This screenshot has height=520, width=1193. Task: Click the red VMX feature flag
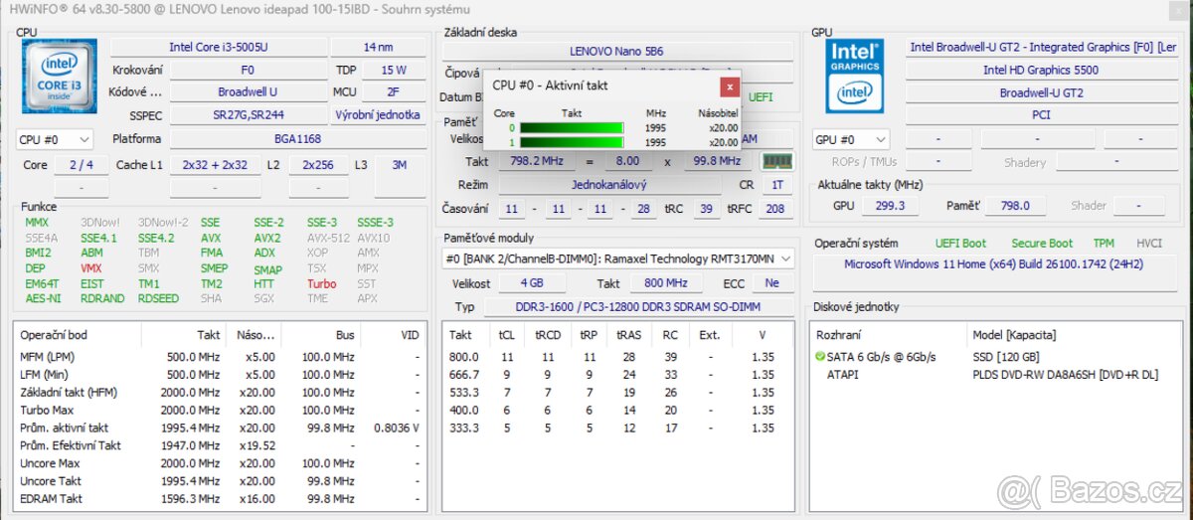(91, 268)
